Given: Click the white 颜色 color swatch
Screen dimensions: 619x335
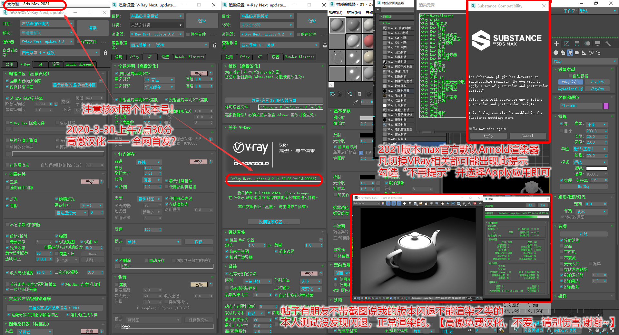Looking at the screenshot, I should point(597,168).
